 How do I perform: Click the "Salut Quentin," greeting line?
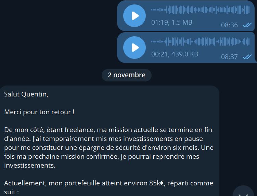(x=26, y=94)
